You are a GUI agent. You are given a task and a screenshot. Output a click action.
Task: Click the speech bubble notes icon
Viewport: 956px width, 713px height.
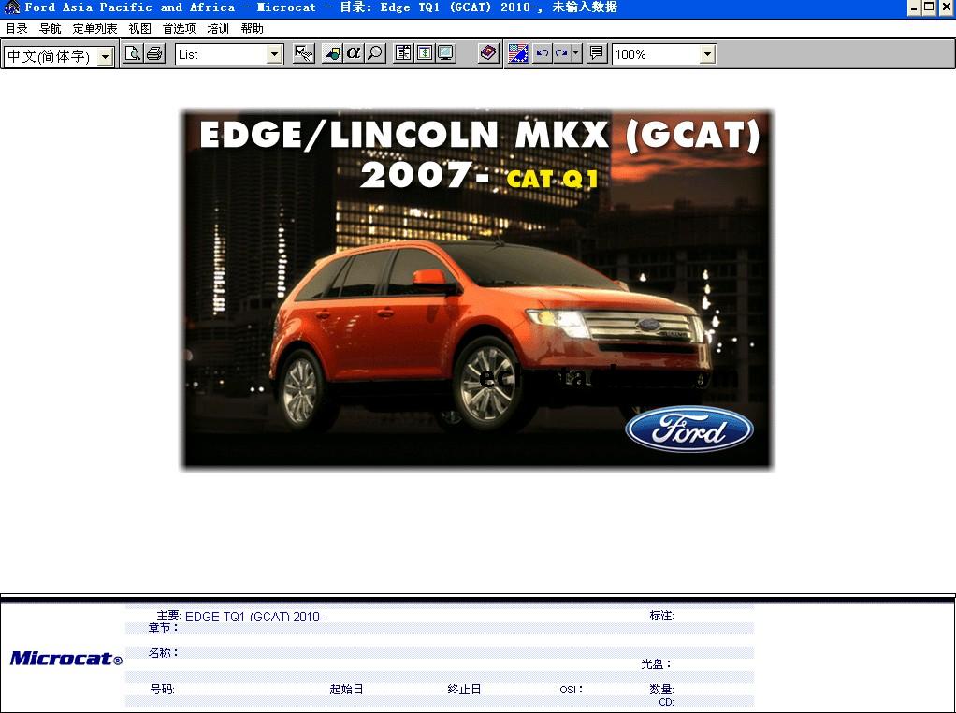coord(596,53)
